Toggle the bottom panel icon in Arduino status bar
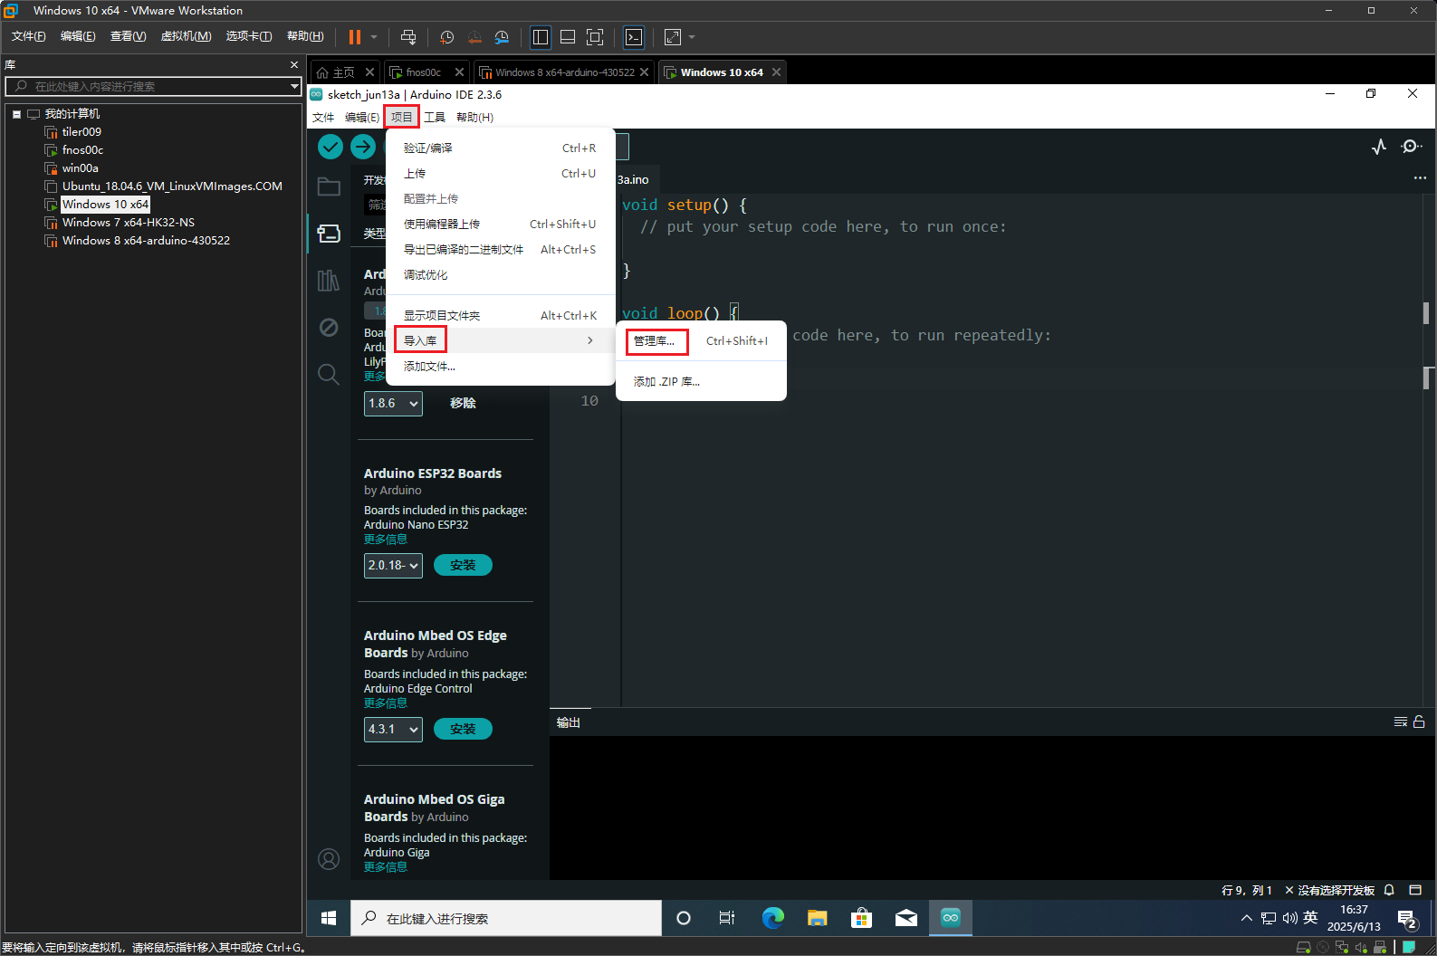 [1416, 890]
